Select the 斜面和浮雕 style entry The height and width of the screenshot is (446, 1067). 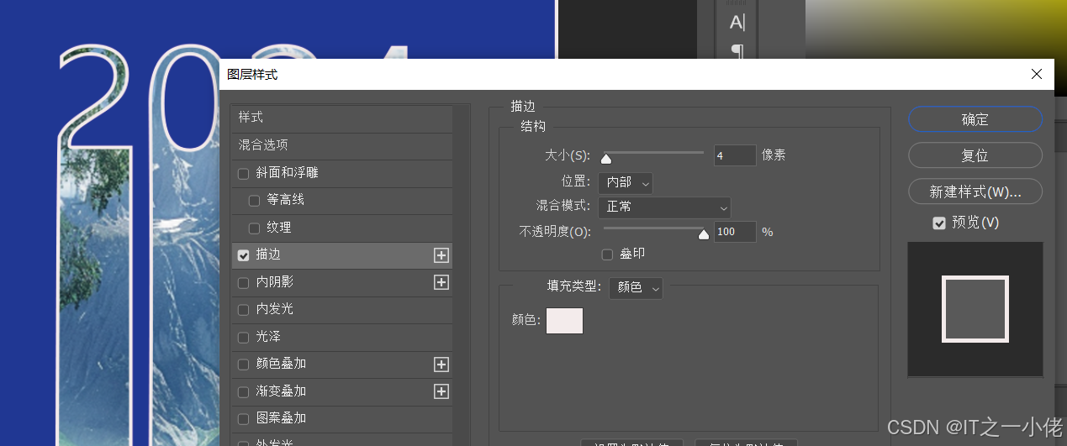click(341, 173)
